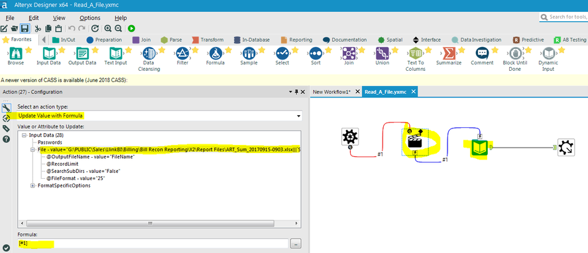Open the Options menu
This screenshot has height=253, width=588.
pyautogui.click(x=90, y=18)
